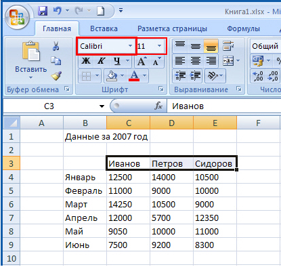
Task: Apply red font color A button
Action: [x=134, y=76]
